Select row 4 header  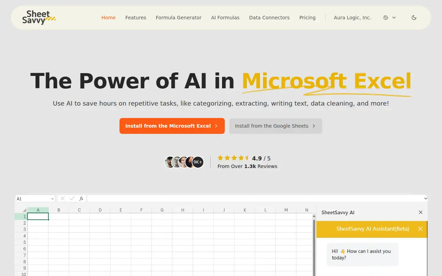21,236
